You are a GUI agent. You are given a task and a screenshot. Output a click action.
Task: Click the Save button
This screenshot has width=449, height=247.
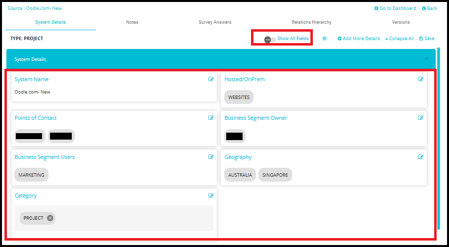427,39
